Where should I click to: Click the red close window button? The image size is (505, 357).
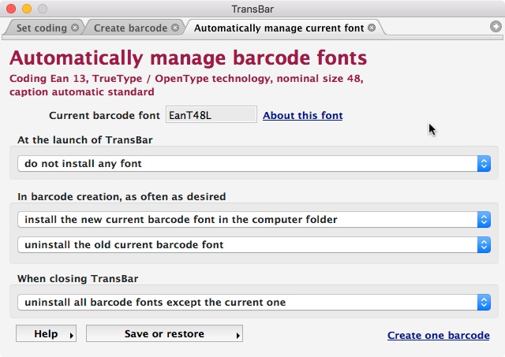[x=11, y=9]
